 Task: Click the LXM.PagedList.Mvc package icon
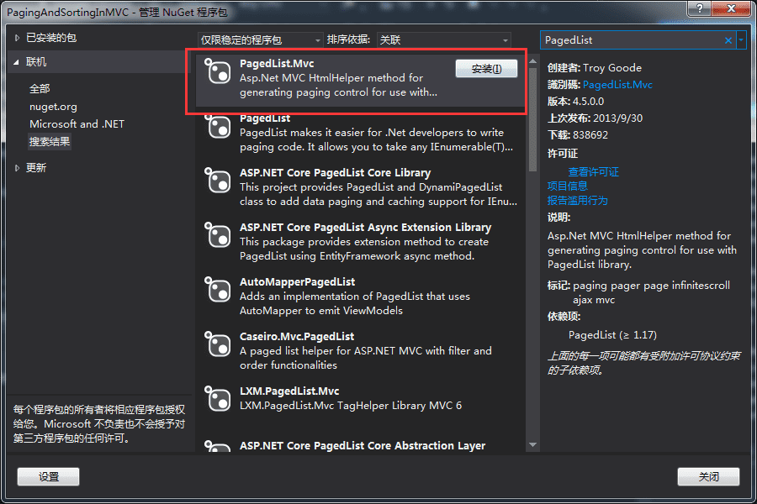pos(218,398)
